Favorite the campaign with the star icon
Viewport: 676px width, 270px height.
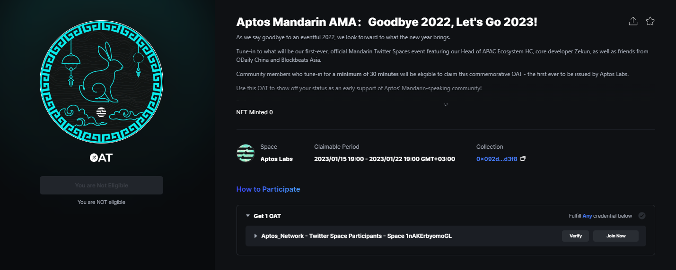pyautogui.click(x=650, y=21)
